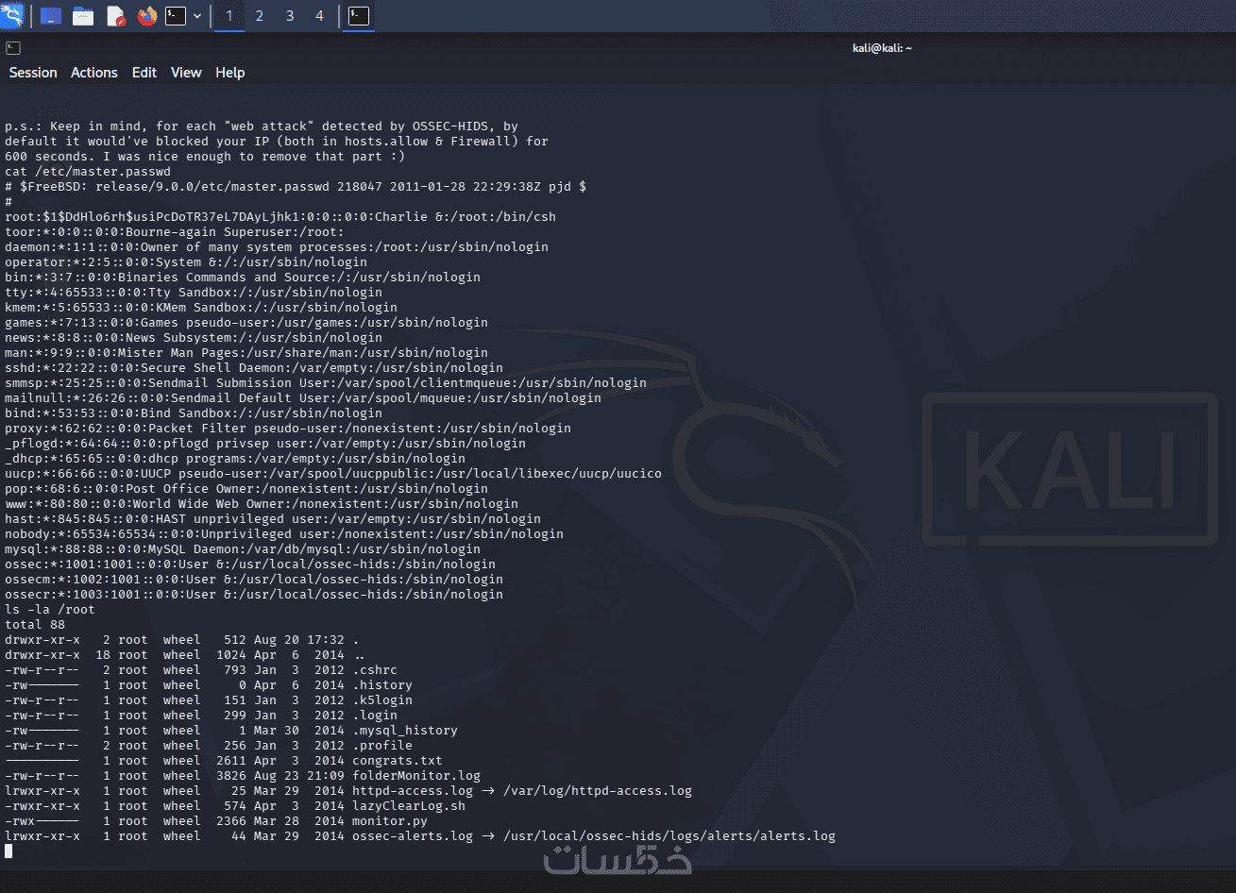Viewport: 1236px width, 893px height.
Task: Open the View menu
Action: coord(186,73)
